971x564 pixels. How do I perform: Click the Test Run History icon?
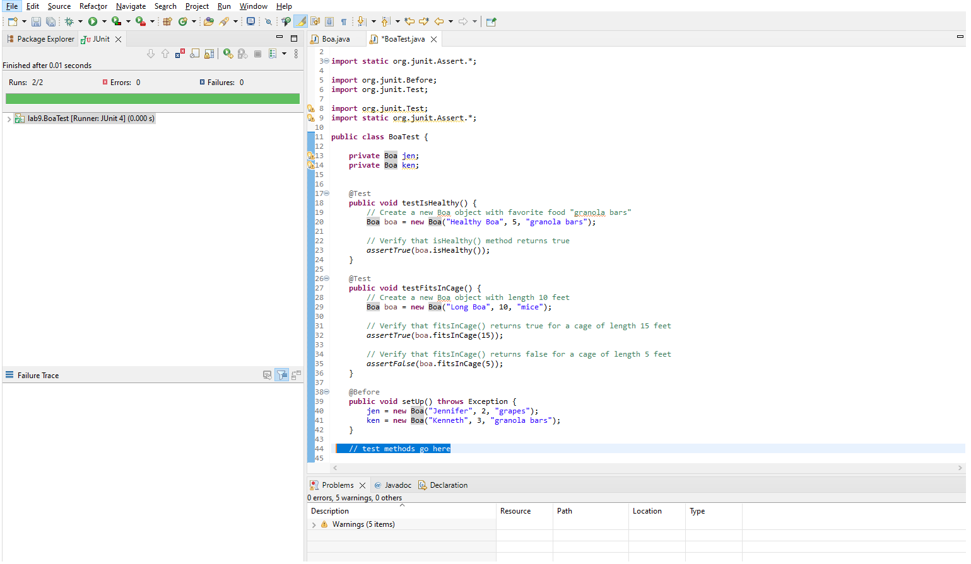coord(273,54)
